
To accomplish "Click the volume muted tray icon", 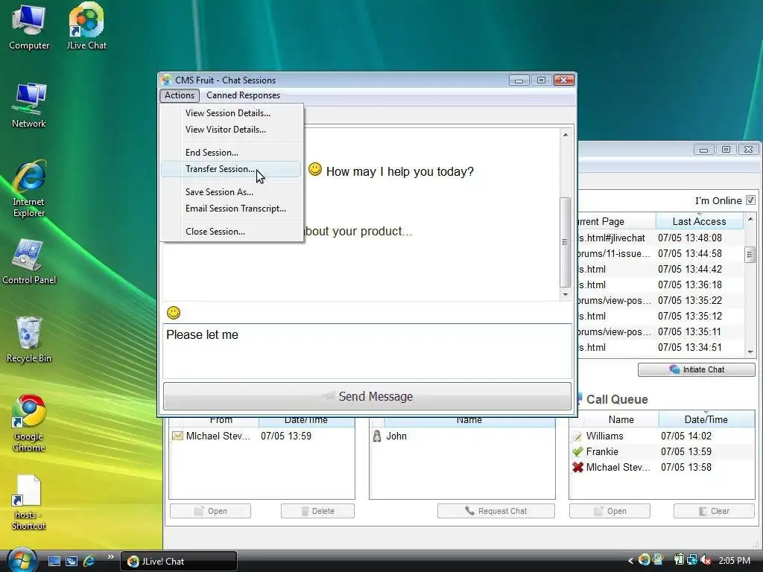I will [x=706, y=560].
